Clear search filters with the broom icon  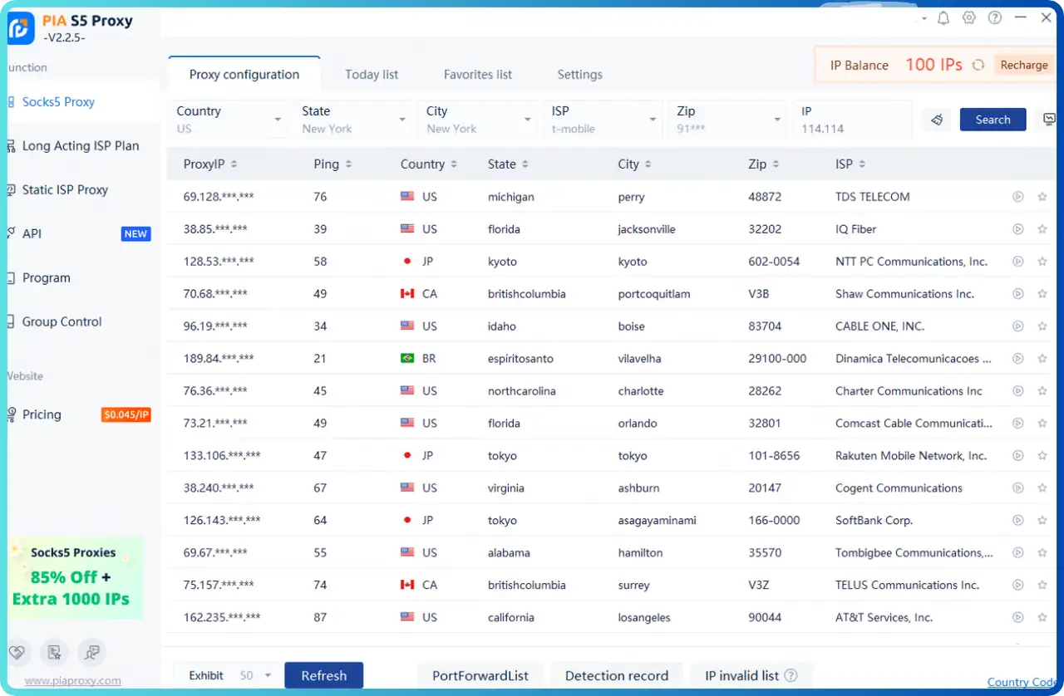tap(937, 119)
